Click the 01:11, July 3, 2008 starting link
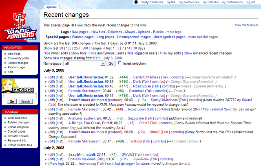Viewport: 261px width, 166px height. point(108,58)
